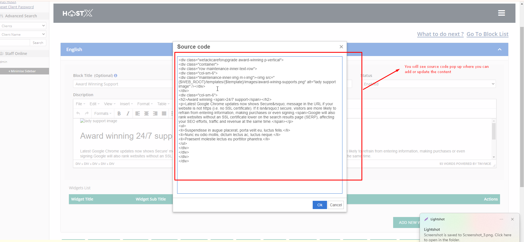Screen dimensions: 524x242
Task: Open the Clients dropdown in sidebar
Action: pos(23,26)
